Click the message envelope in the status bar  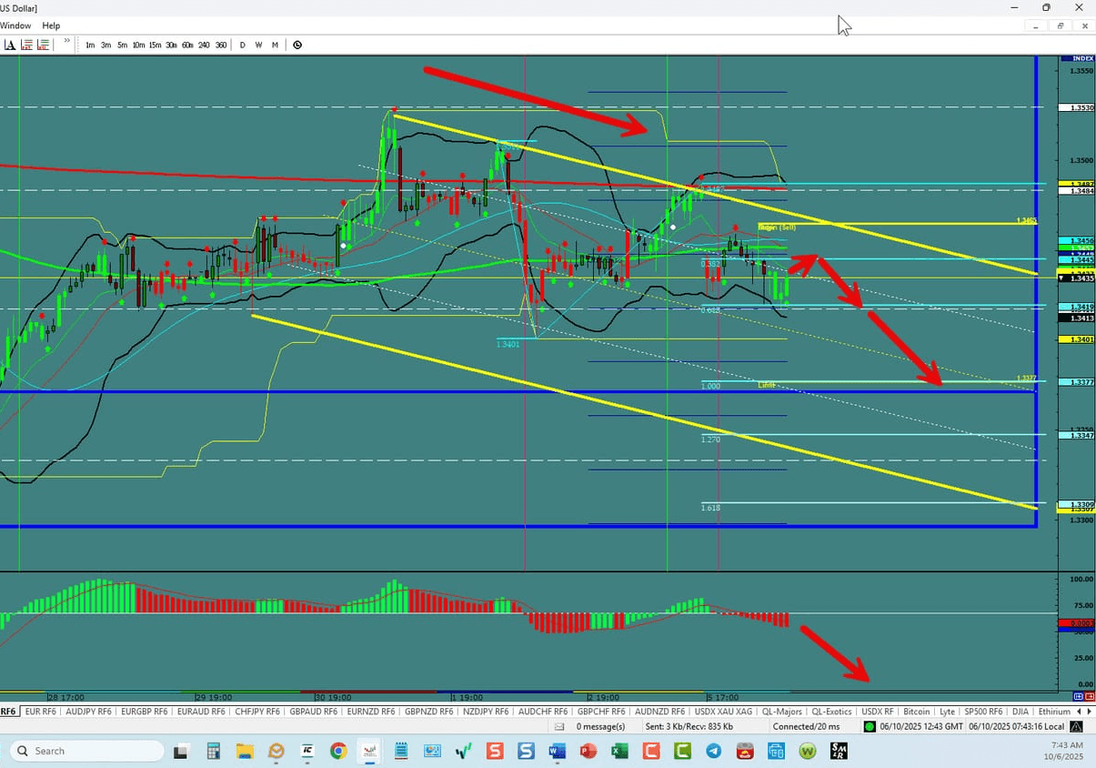pyautogui.click(x=559, y=726)
